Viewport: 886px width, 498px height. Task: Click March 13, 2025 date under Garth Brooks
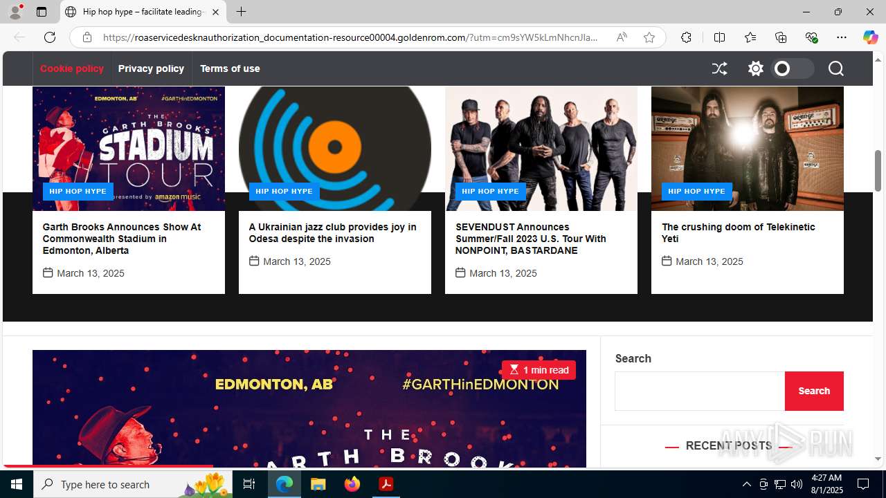tap(91, 273)
